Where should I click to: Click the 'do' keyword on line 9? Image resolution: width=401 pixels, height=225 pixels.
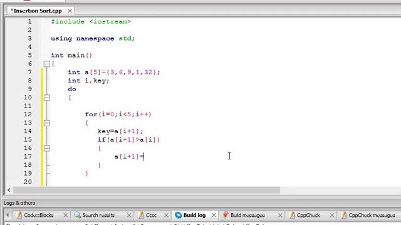(72, 89)
